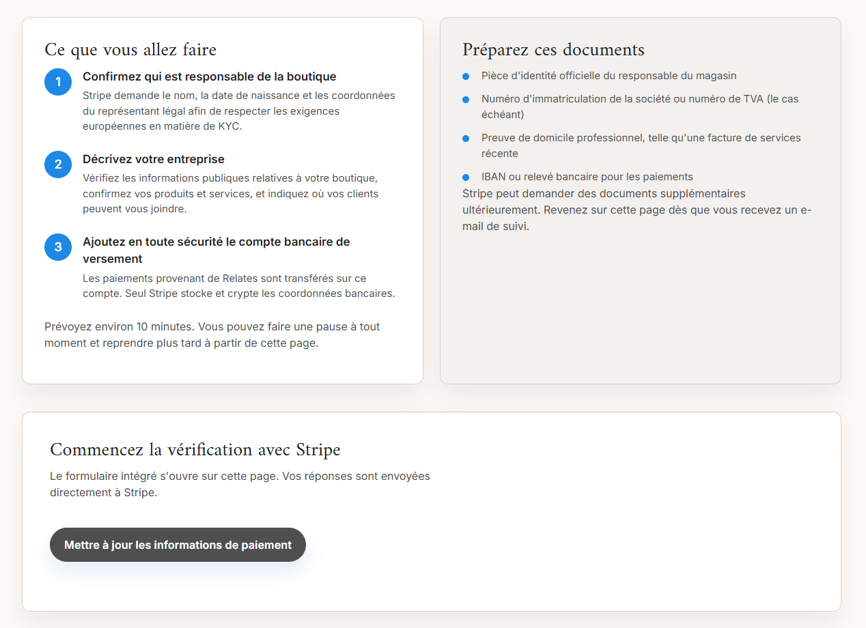This screenshot has height=628, width=866.
Task: Click the 'Mettre à jour les informations de paiement' button
Action: [x=178, y=545]
